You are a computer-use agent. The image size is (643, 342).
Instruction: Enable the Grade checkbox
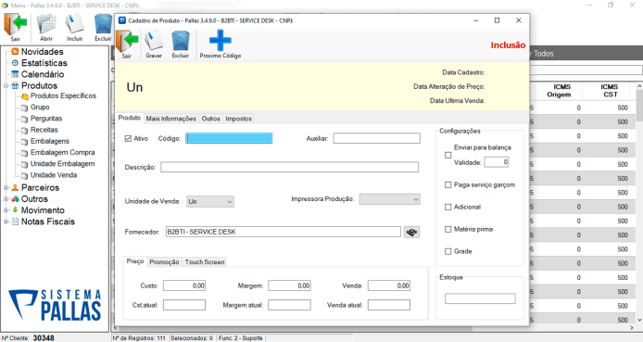pyautogui.click(x=448, y=251)
